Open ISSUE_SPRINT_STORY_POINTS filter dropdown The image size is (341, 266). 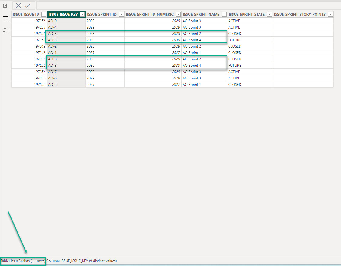pyautogui.click(x=330, y=14)
